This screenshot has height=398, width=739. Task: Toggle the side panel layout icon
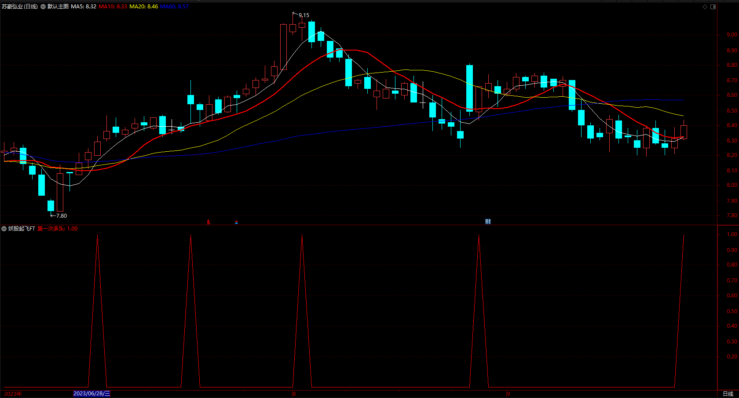click(713, 7)
